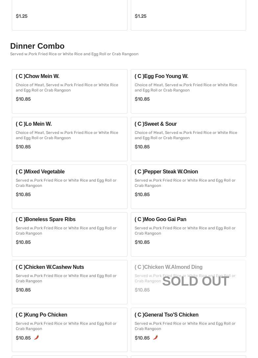Open (C)Chicken W.Cashew Nuts item
Image resolution: width=258 pixels, height=358 pixels.
(x=70, y=282)
